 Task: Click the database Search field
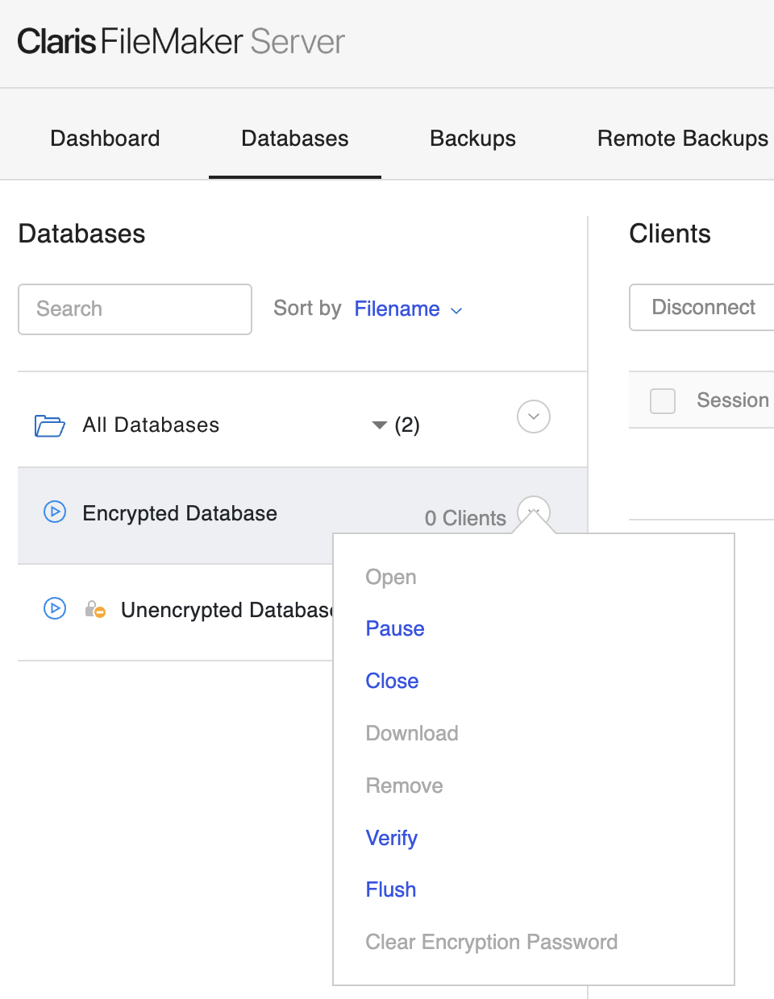click(135, 309)
